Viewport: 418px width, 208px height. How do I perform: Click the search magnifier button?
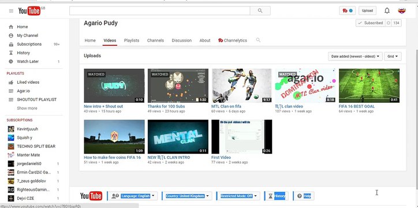(260, 10)
